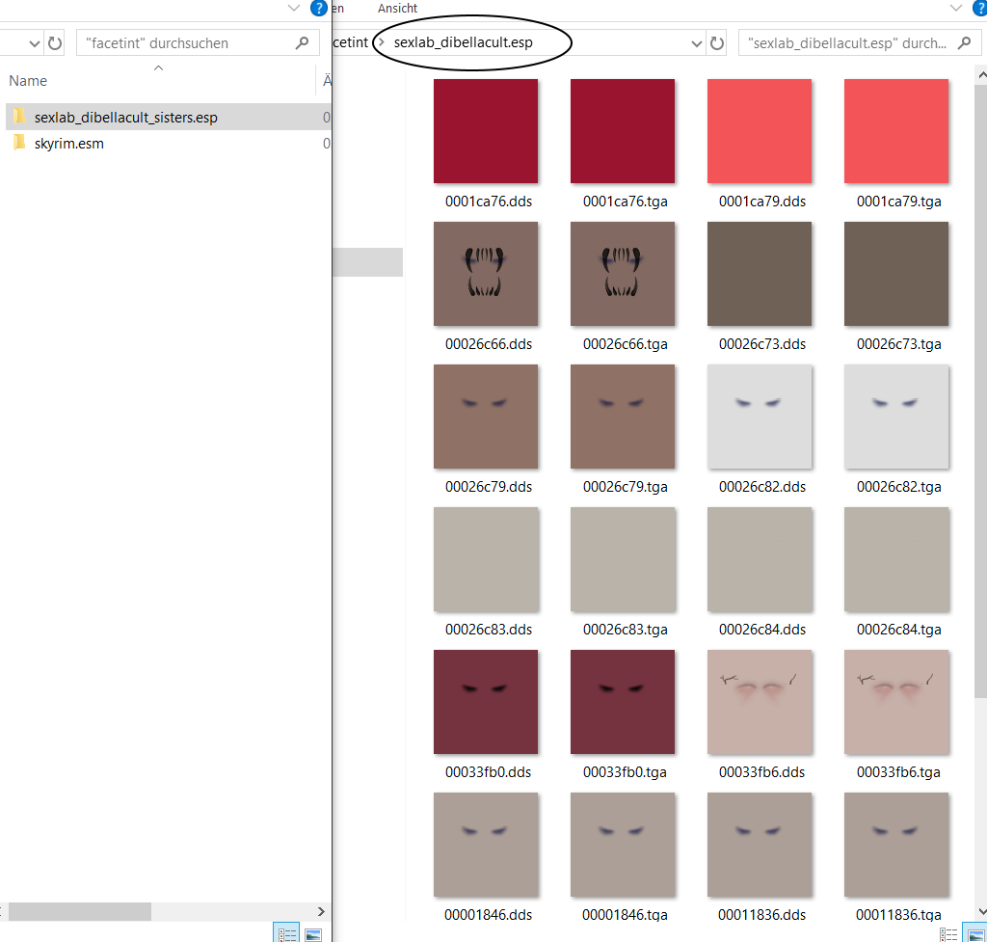The width and height of the screenshot is (987, 942).
Task: Expand the ribbon in the right window
Action: [955, 8]
